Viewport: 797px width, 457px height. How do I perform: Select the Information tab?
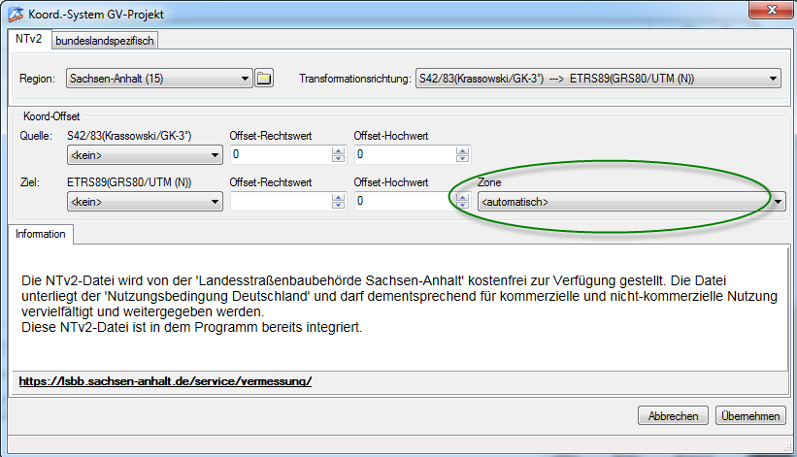tap(40, 234)
